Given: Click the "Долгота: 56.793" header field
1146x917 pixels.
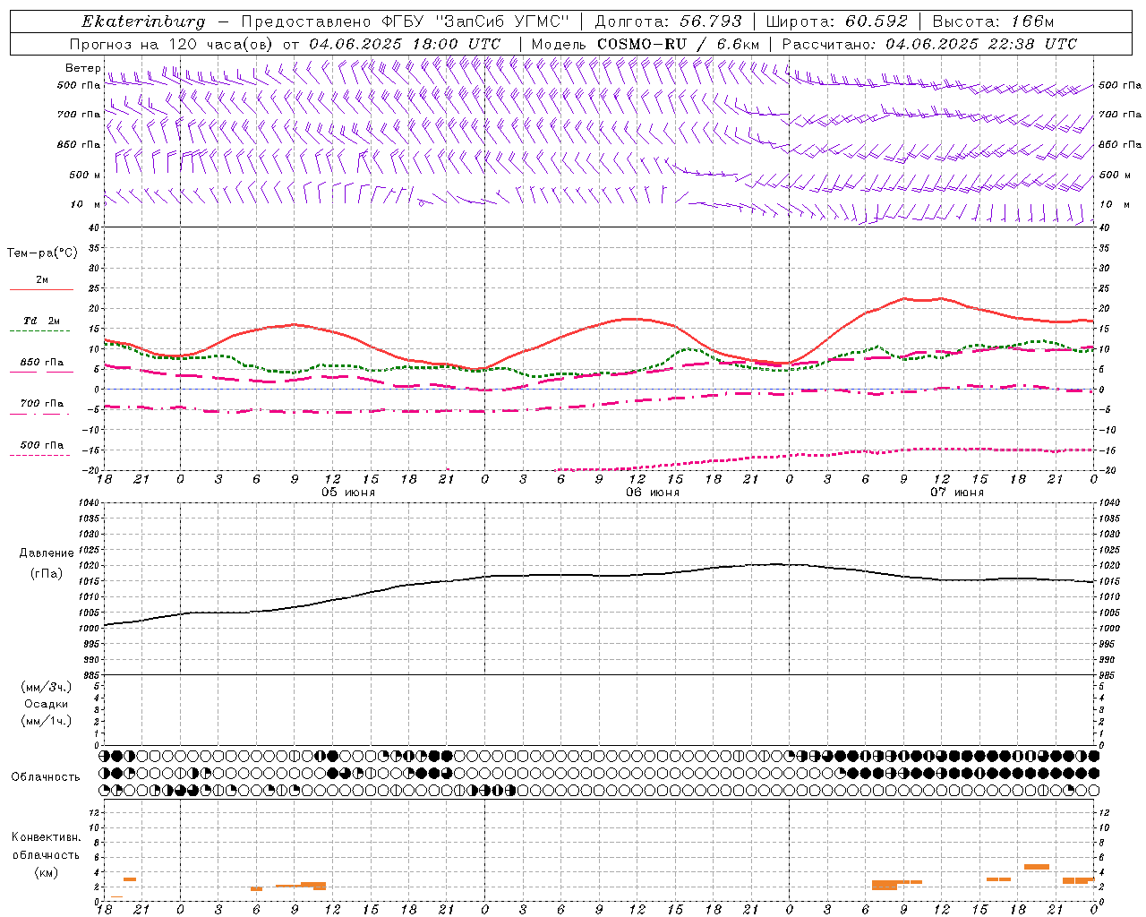Looking at the screenshot, I should [668, 21].
